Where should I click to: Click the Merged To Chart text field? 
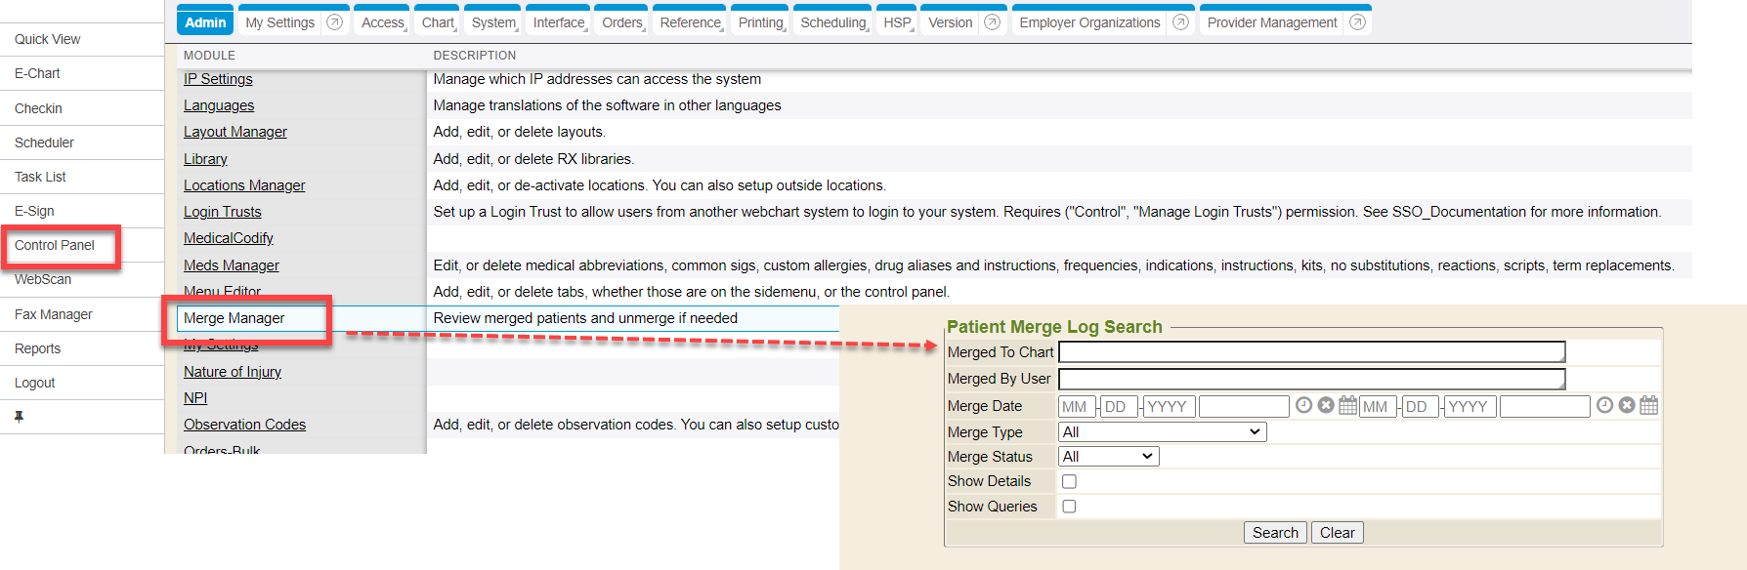[x=1311, y=352]
